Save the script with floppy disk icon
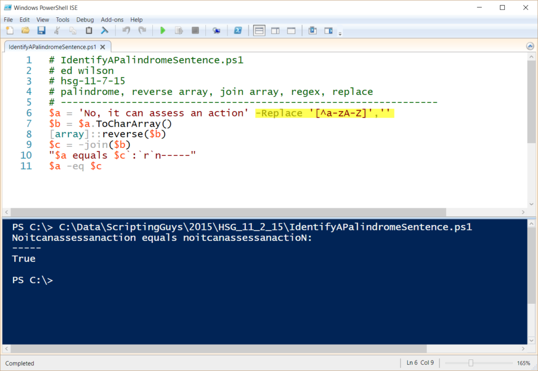 coord(41,31)
